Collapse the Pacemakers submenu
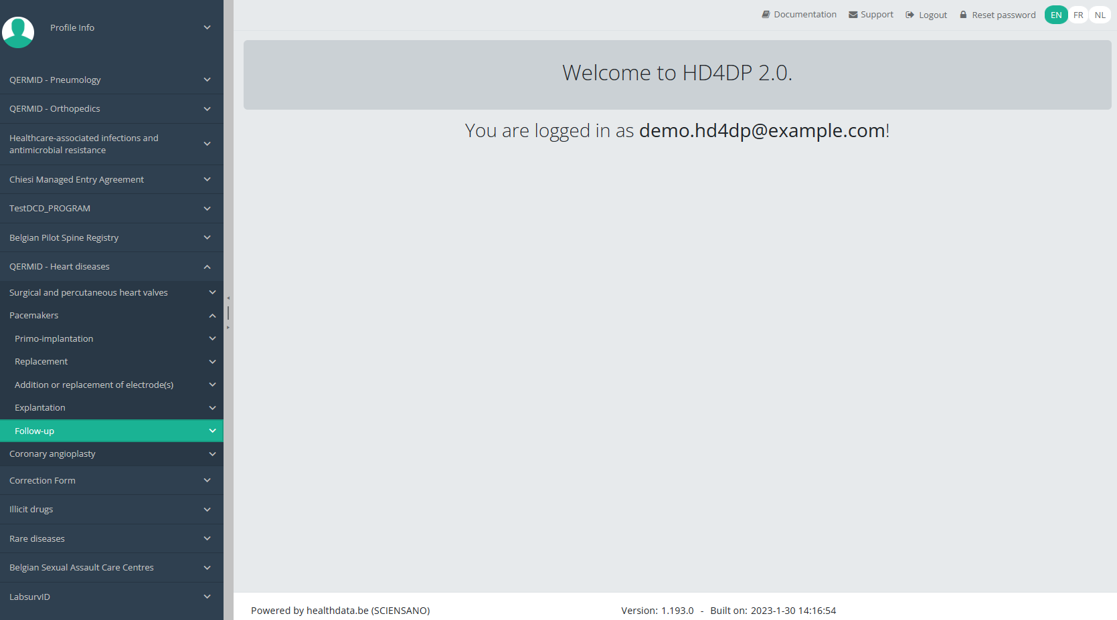This screenshot has height=620, width=1117. (x=212, y=316)
